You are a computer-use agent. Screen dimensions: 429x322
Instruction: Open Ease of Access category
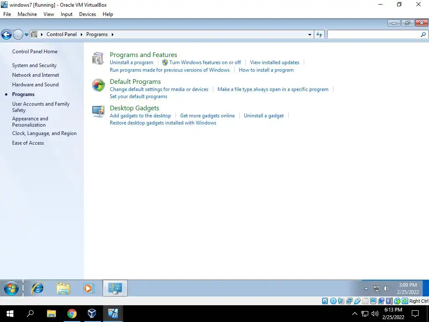[28, 143]
